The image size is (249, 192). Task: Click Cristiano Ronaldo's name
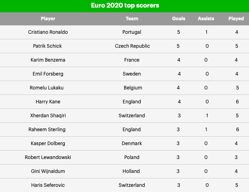[x=48, y=32]
